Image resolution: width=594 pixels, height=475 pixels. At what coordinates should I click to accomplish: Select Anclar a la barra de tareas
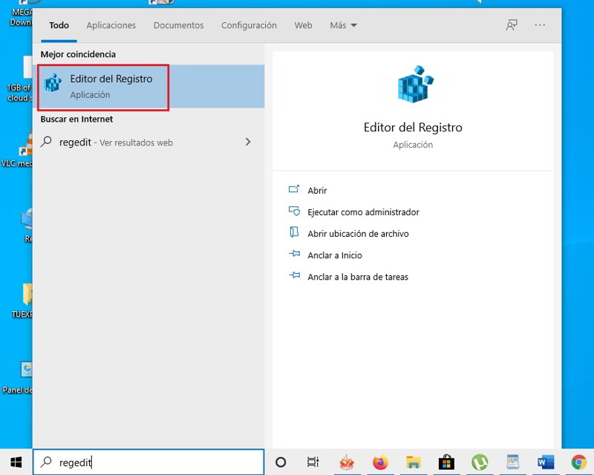click(x=358, y=277)
